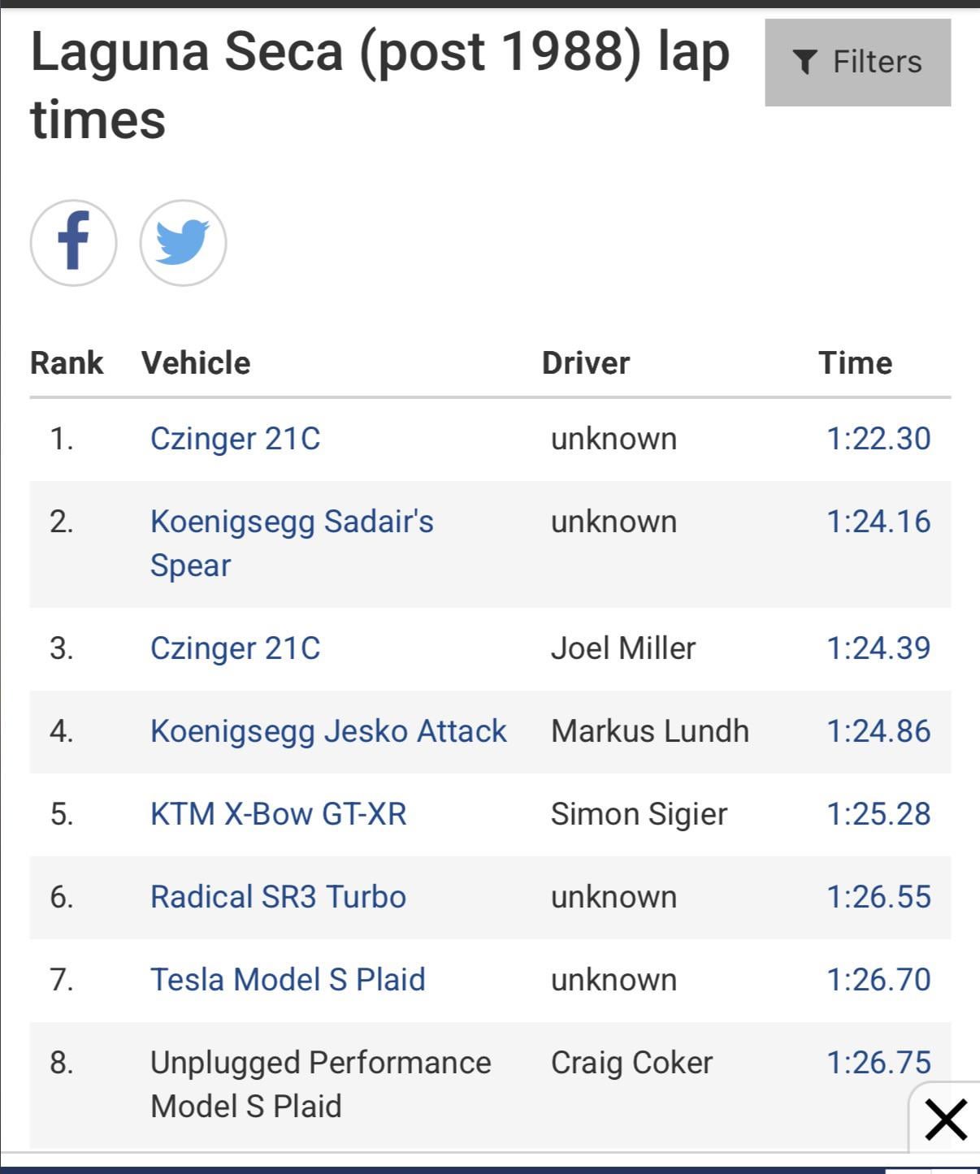Open the Filters button
Viewport: 980px width, 1174px height.
pyautogui.click(x=857, y=63)
